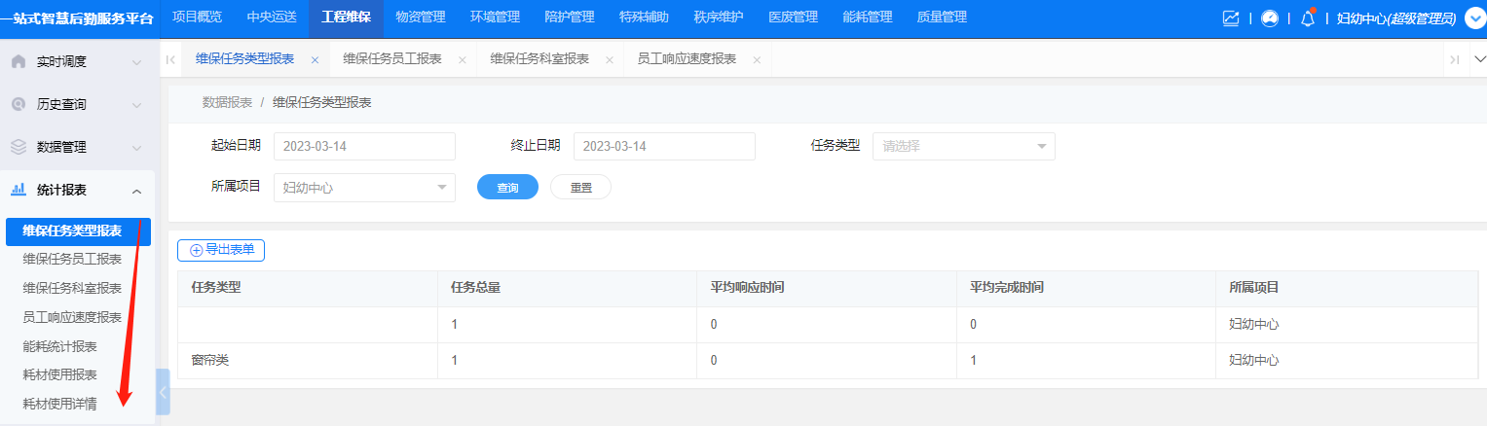Open 环境管理 in top navigation
Viewport: 1487px width, 426px height.
(x=495, y=18)
